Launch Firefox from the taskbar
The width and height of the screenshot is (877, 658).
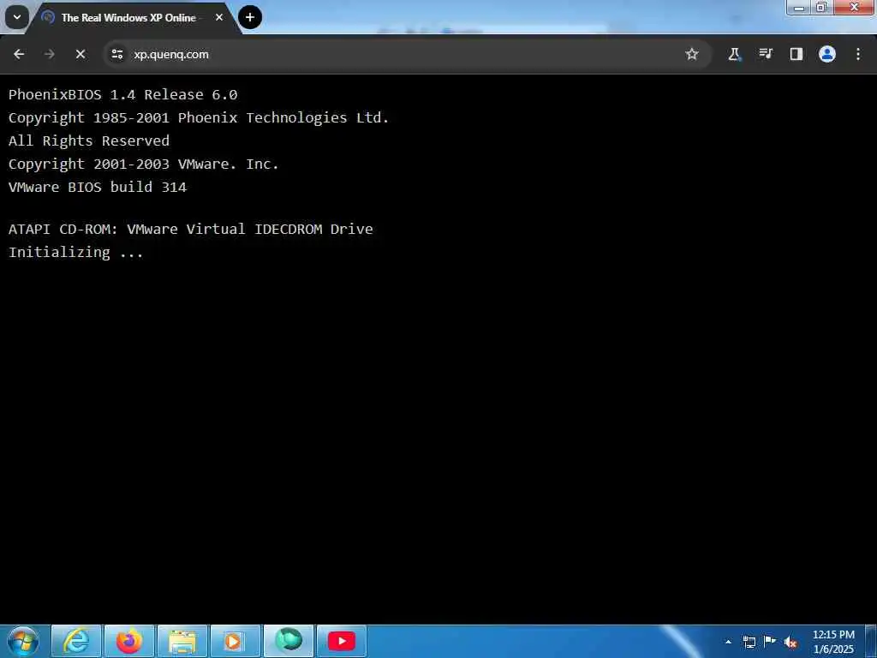129,641
